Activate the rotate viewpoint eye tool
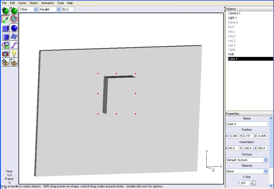 [14, 62]
